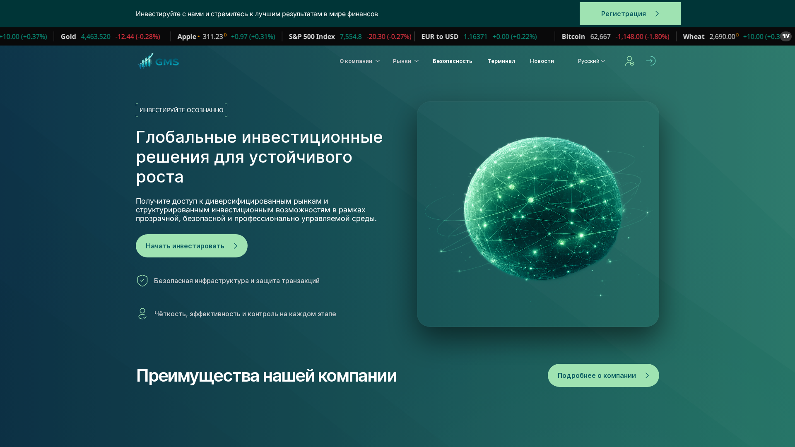
Task: Open the S&P 500 Index ticker
Action: [x=350, y=36]
